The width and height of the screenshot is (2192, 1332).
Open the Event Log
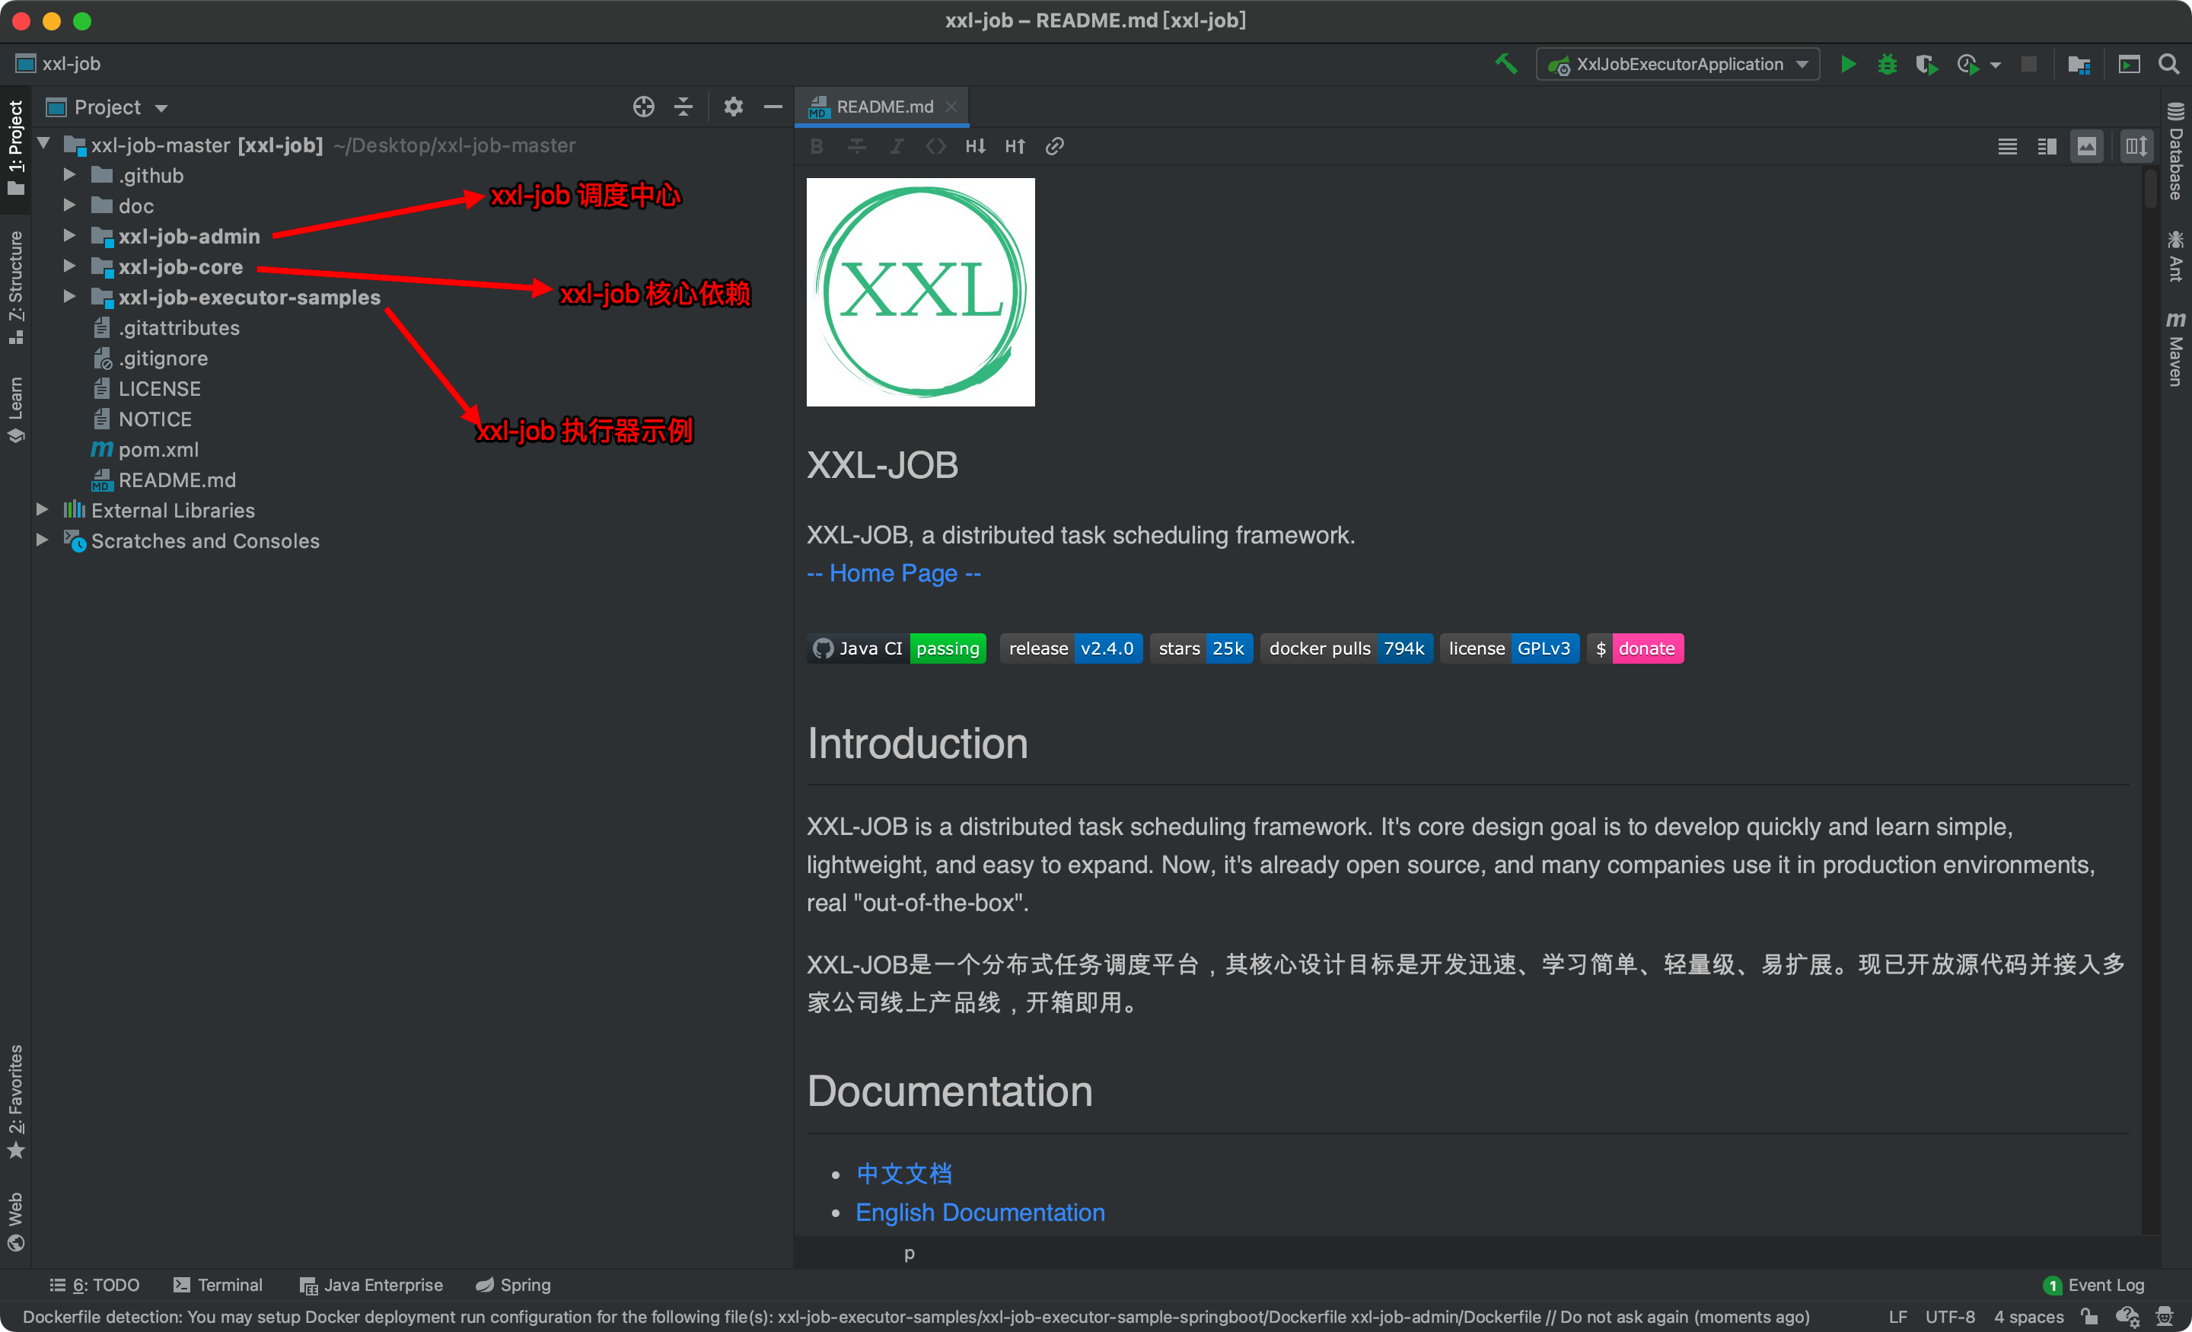pyautogui.click(x=2094, y=1285)
